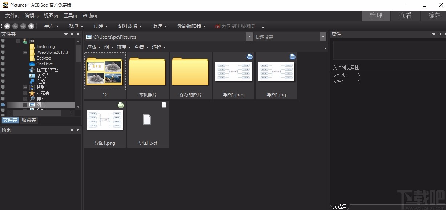Switch to 查看 mode
This screenshot has width=446, height=210.
(x=405, y=16)
